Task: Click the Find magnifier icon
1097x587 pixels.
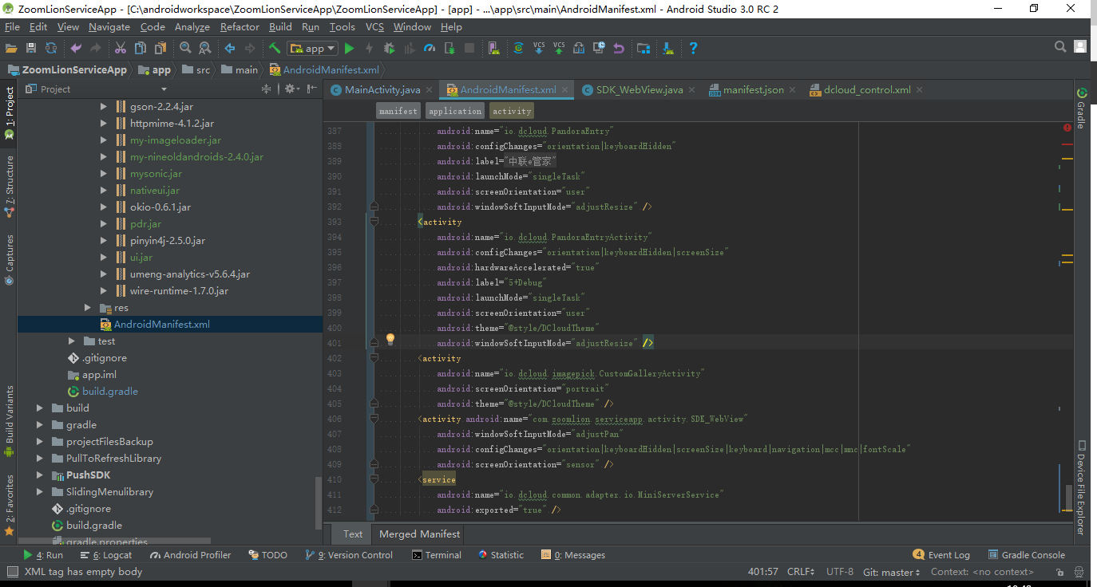Action: click(x=185, y=49)
